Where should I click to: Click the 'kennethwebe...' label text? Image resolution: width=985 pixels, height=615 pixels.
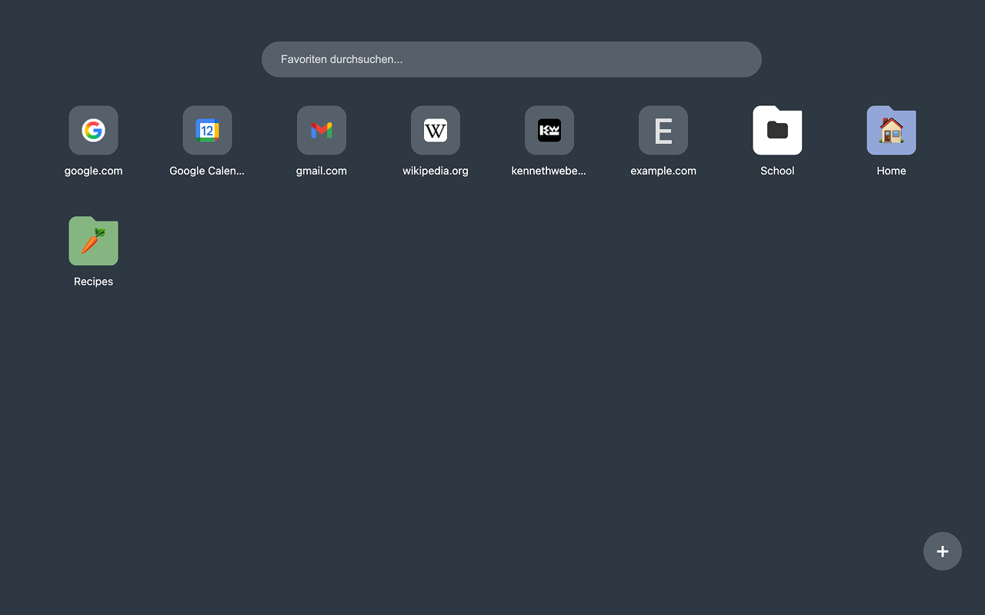click(549, 171)
